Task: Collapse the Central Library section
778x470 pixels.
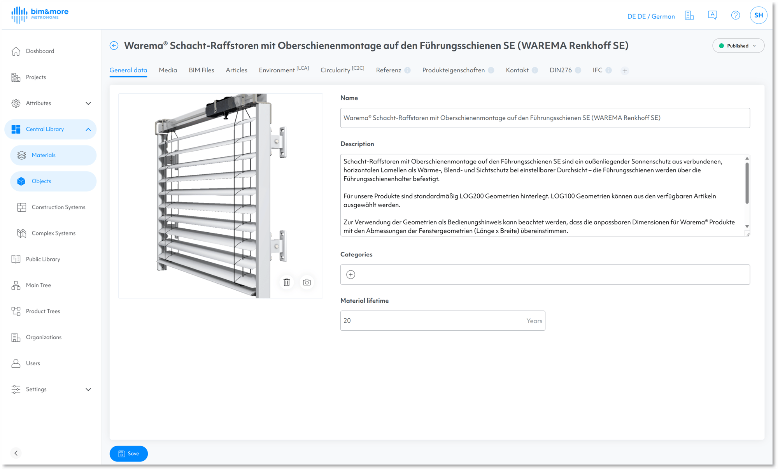Action: pyautogui.click(x=88, y=130)
